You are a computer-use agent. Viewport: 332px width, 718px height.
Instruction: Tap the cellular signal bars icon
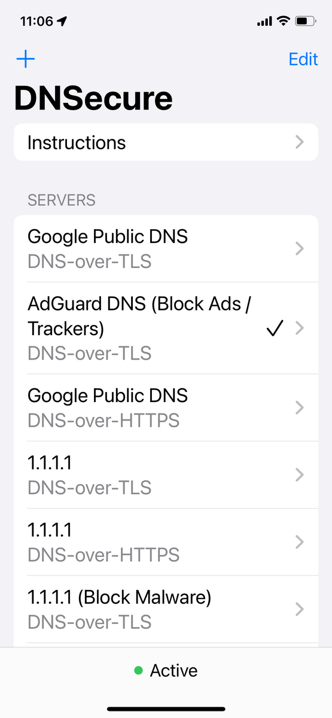(264, 22)
